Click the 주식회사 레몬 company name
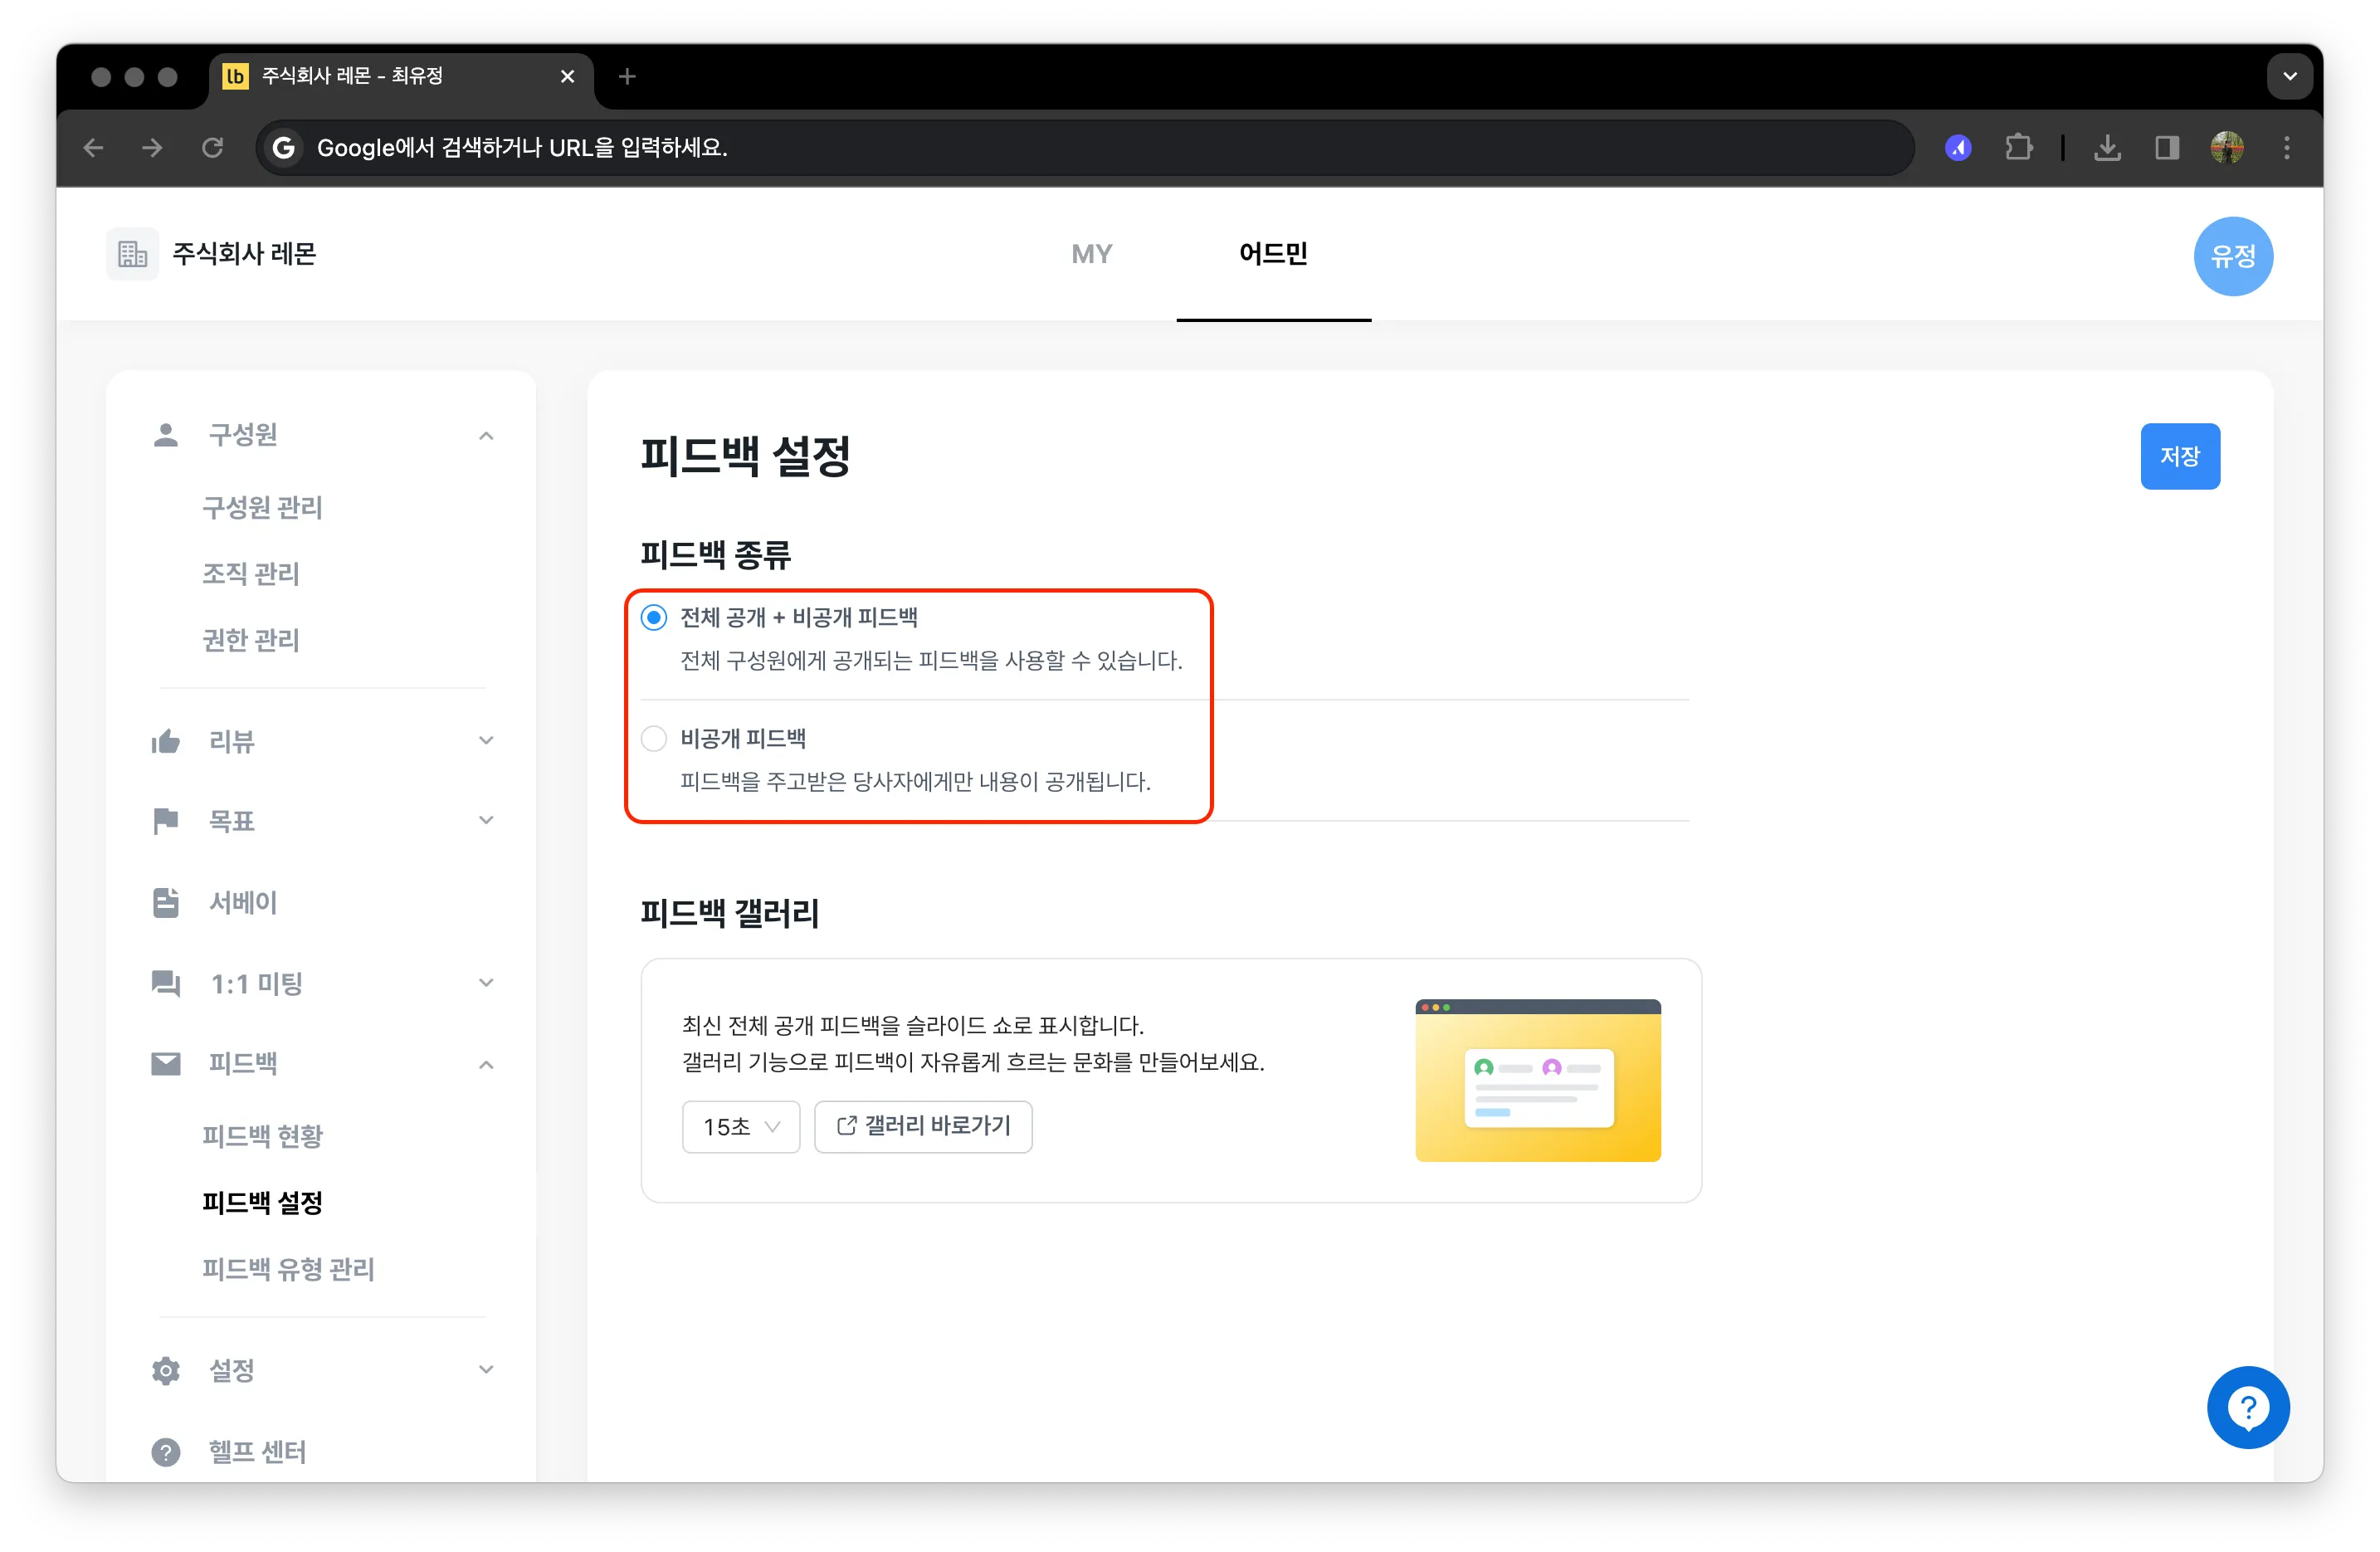 pos(244,254)
